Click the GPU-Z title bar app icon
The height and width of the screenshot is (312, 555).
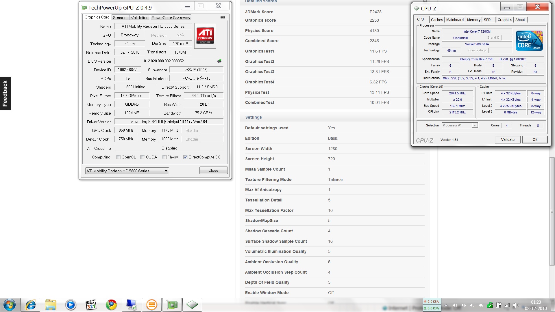pos(84,8)
